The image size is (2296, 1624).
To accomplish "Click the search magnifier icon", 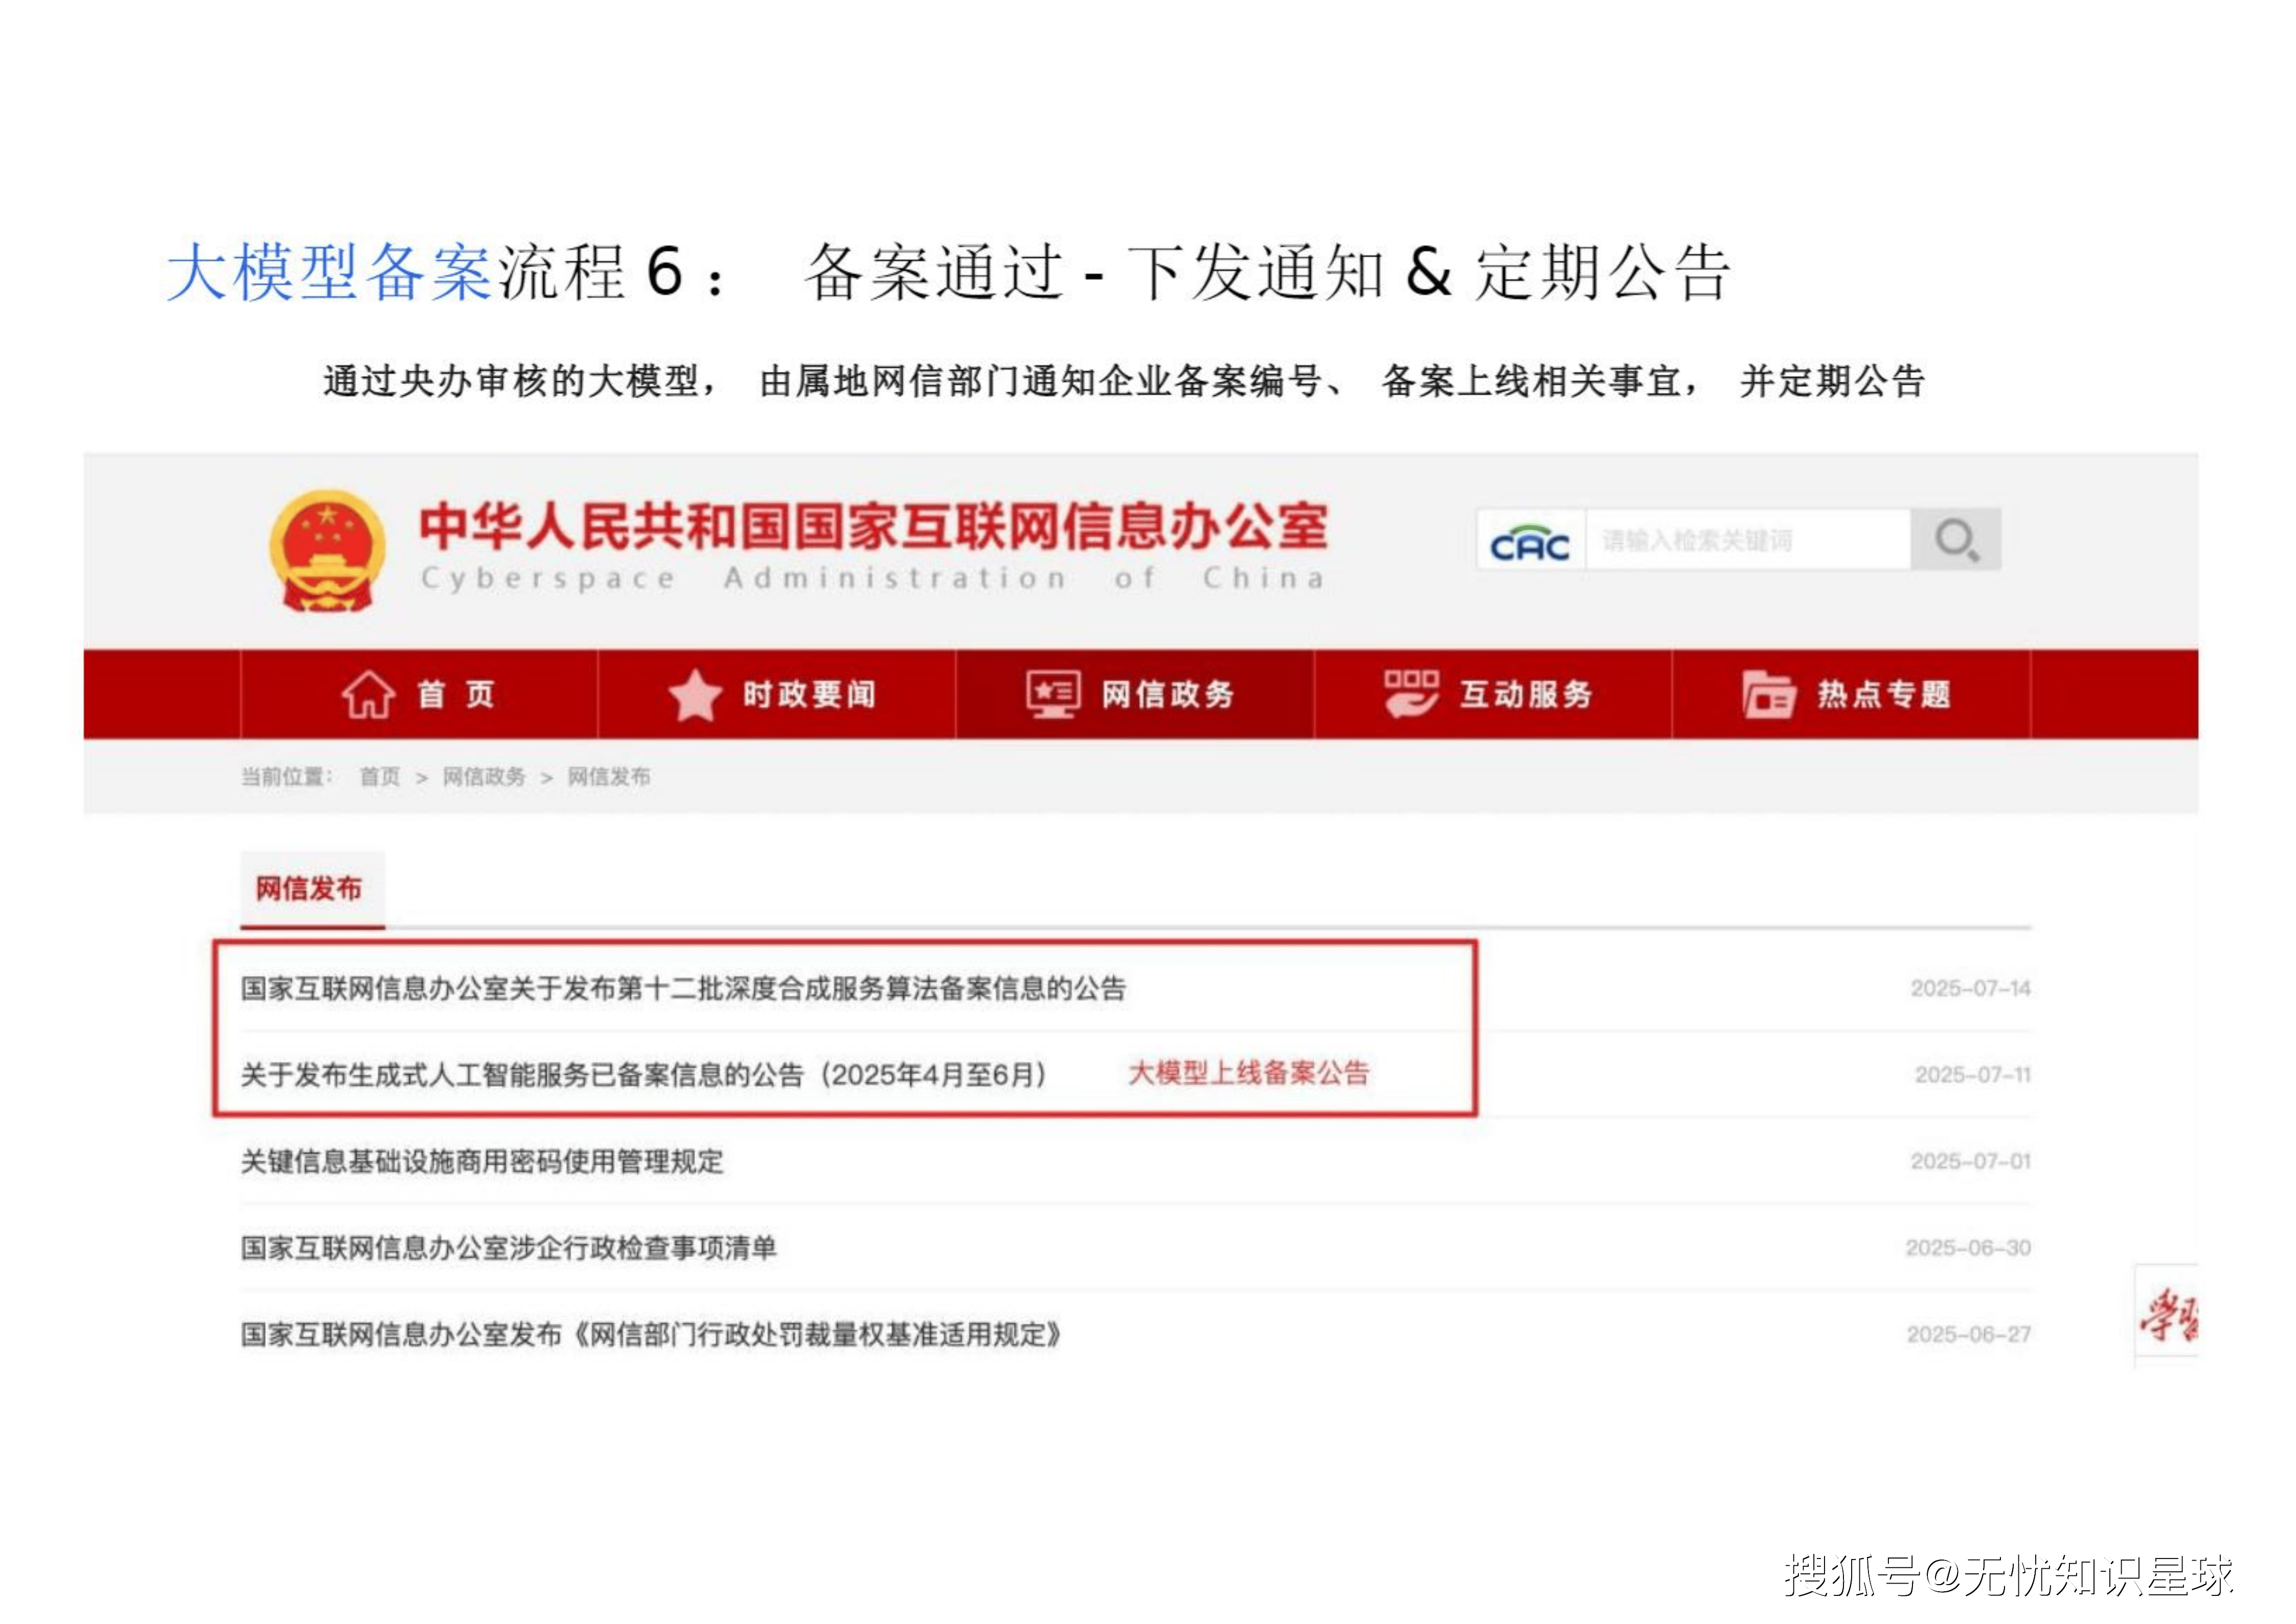I will click(x=1955, y=540).
